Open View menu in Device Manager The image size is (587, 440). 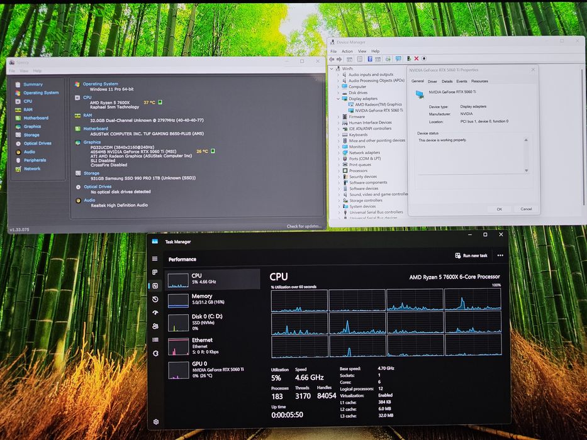coord(362,52)
